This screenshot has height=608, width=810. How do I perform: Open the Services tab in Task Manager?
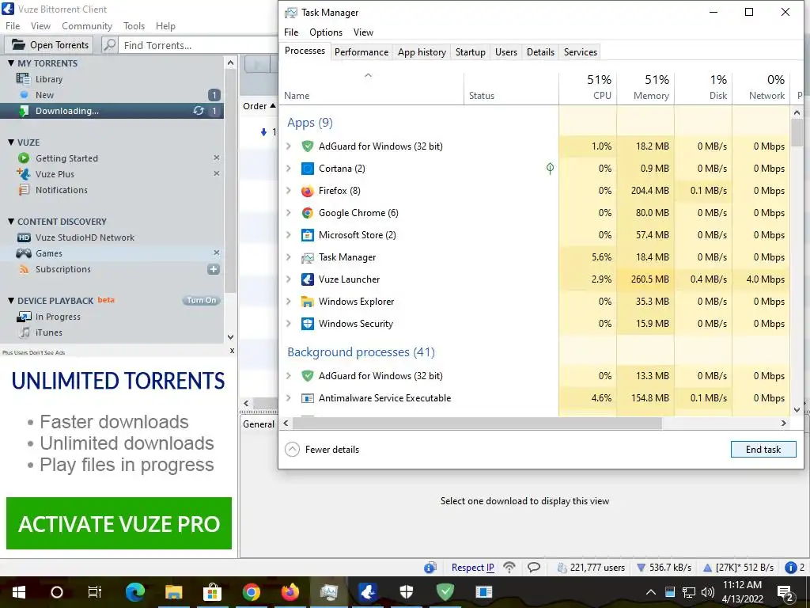pyautogui.click(x=580, y=52)
